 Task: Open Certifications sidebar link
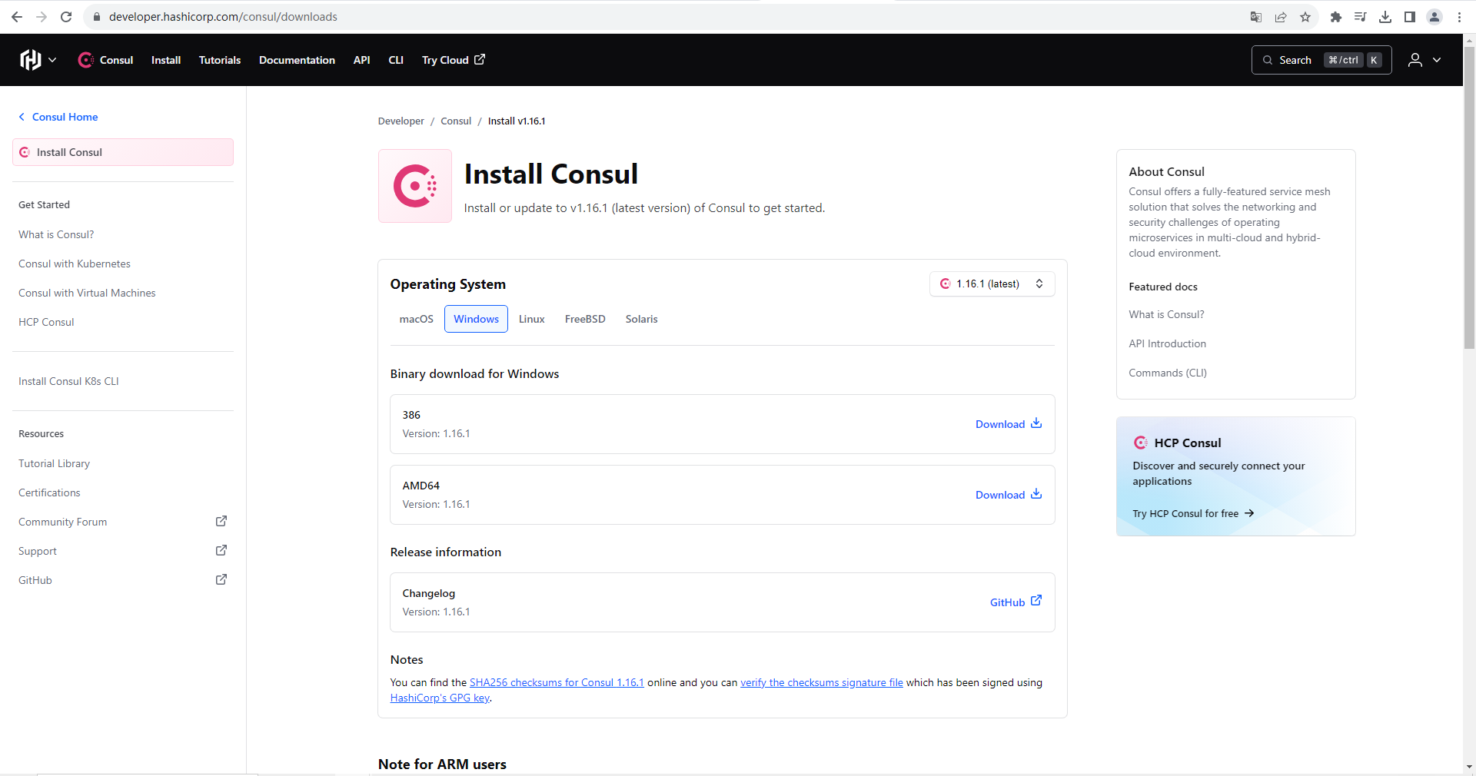(x=49, y=492)
